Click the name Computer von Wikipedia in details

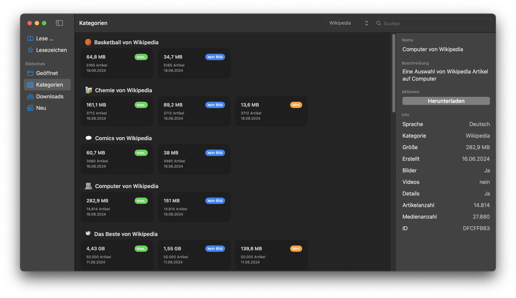[433, 49]
